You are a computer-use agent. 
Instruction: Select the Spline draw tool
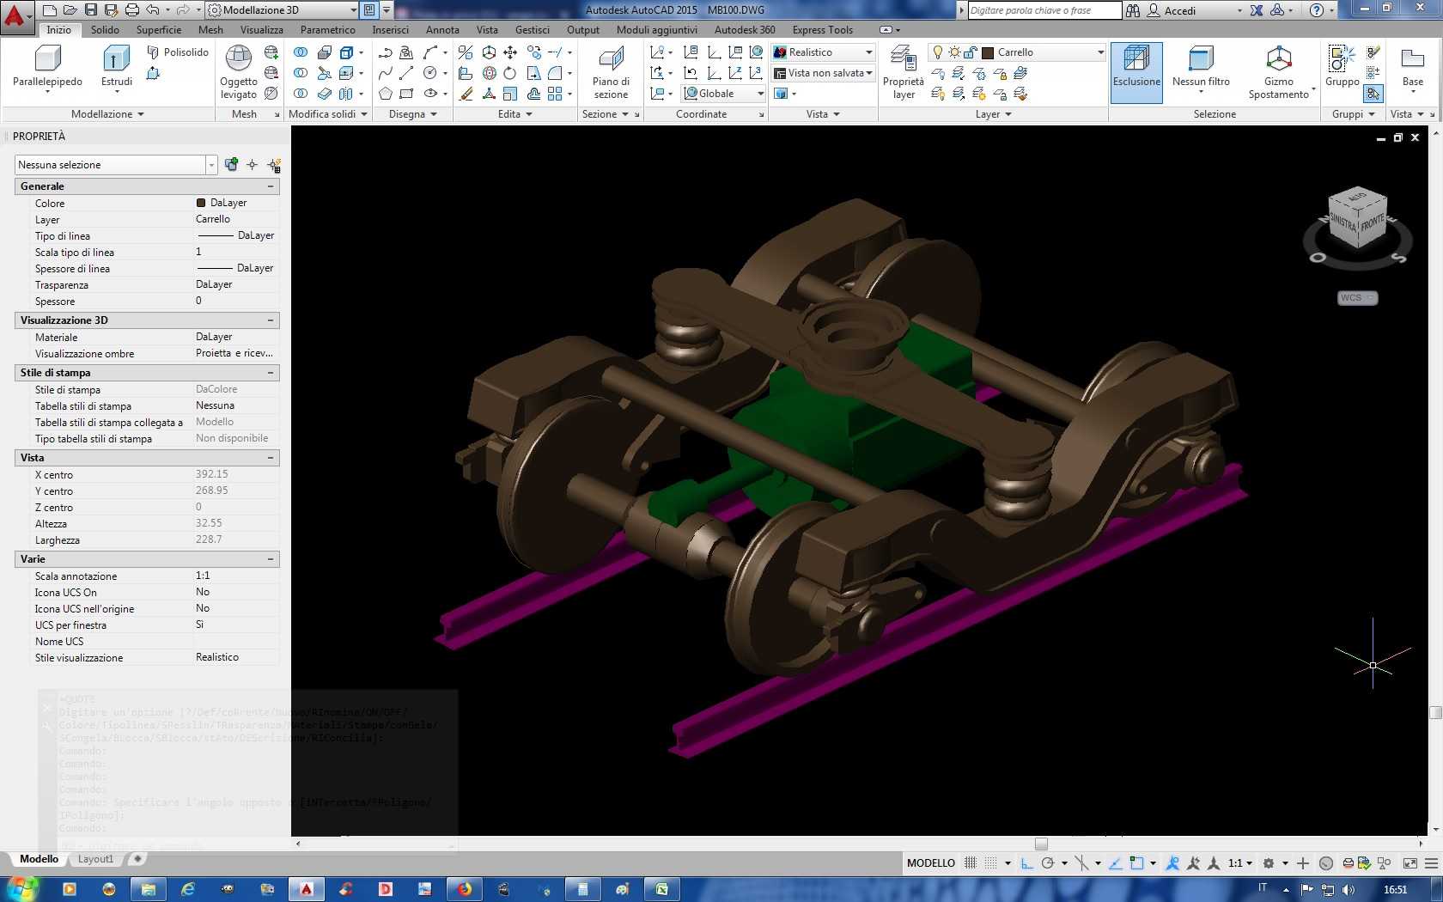[x=386, y=73]
